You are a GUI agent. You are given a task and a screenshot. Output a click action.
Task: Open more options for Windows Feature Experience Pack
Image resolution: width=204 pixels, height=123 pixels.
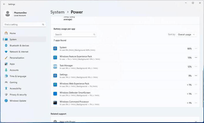pyautogui.click(x=196, y=58)
